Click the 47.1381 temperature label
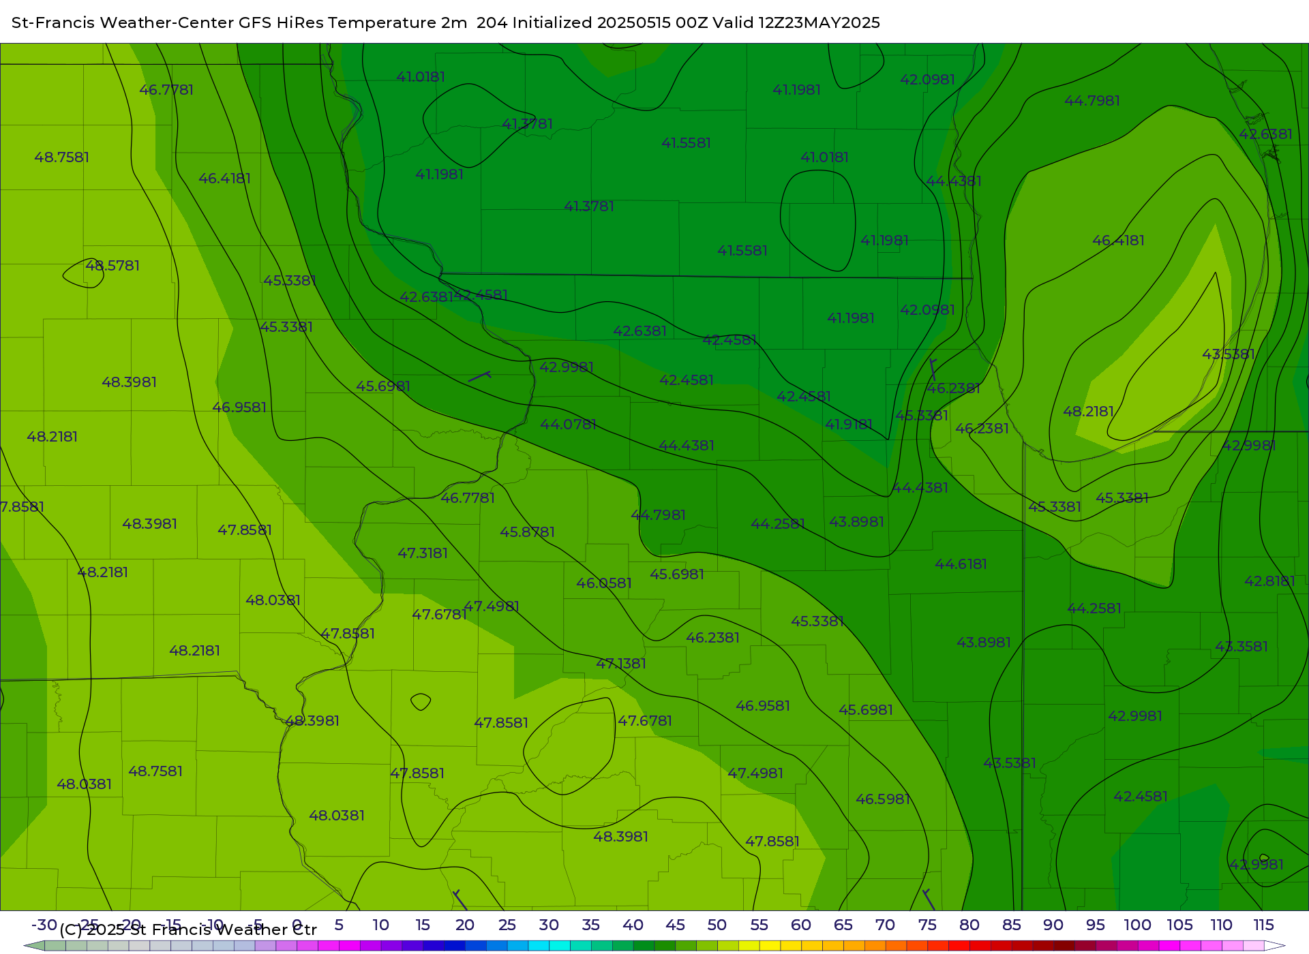 [x=621, y=664]
